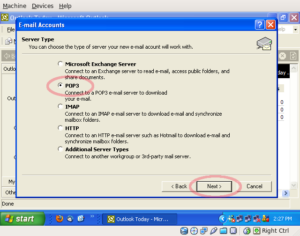Image resolution: width=300 pixels, height=236 pixels.
Task: Click the VirtualBox virtualization status icon
Action: coord(233,231)
